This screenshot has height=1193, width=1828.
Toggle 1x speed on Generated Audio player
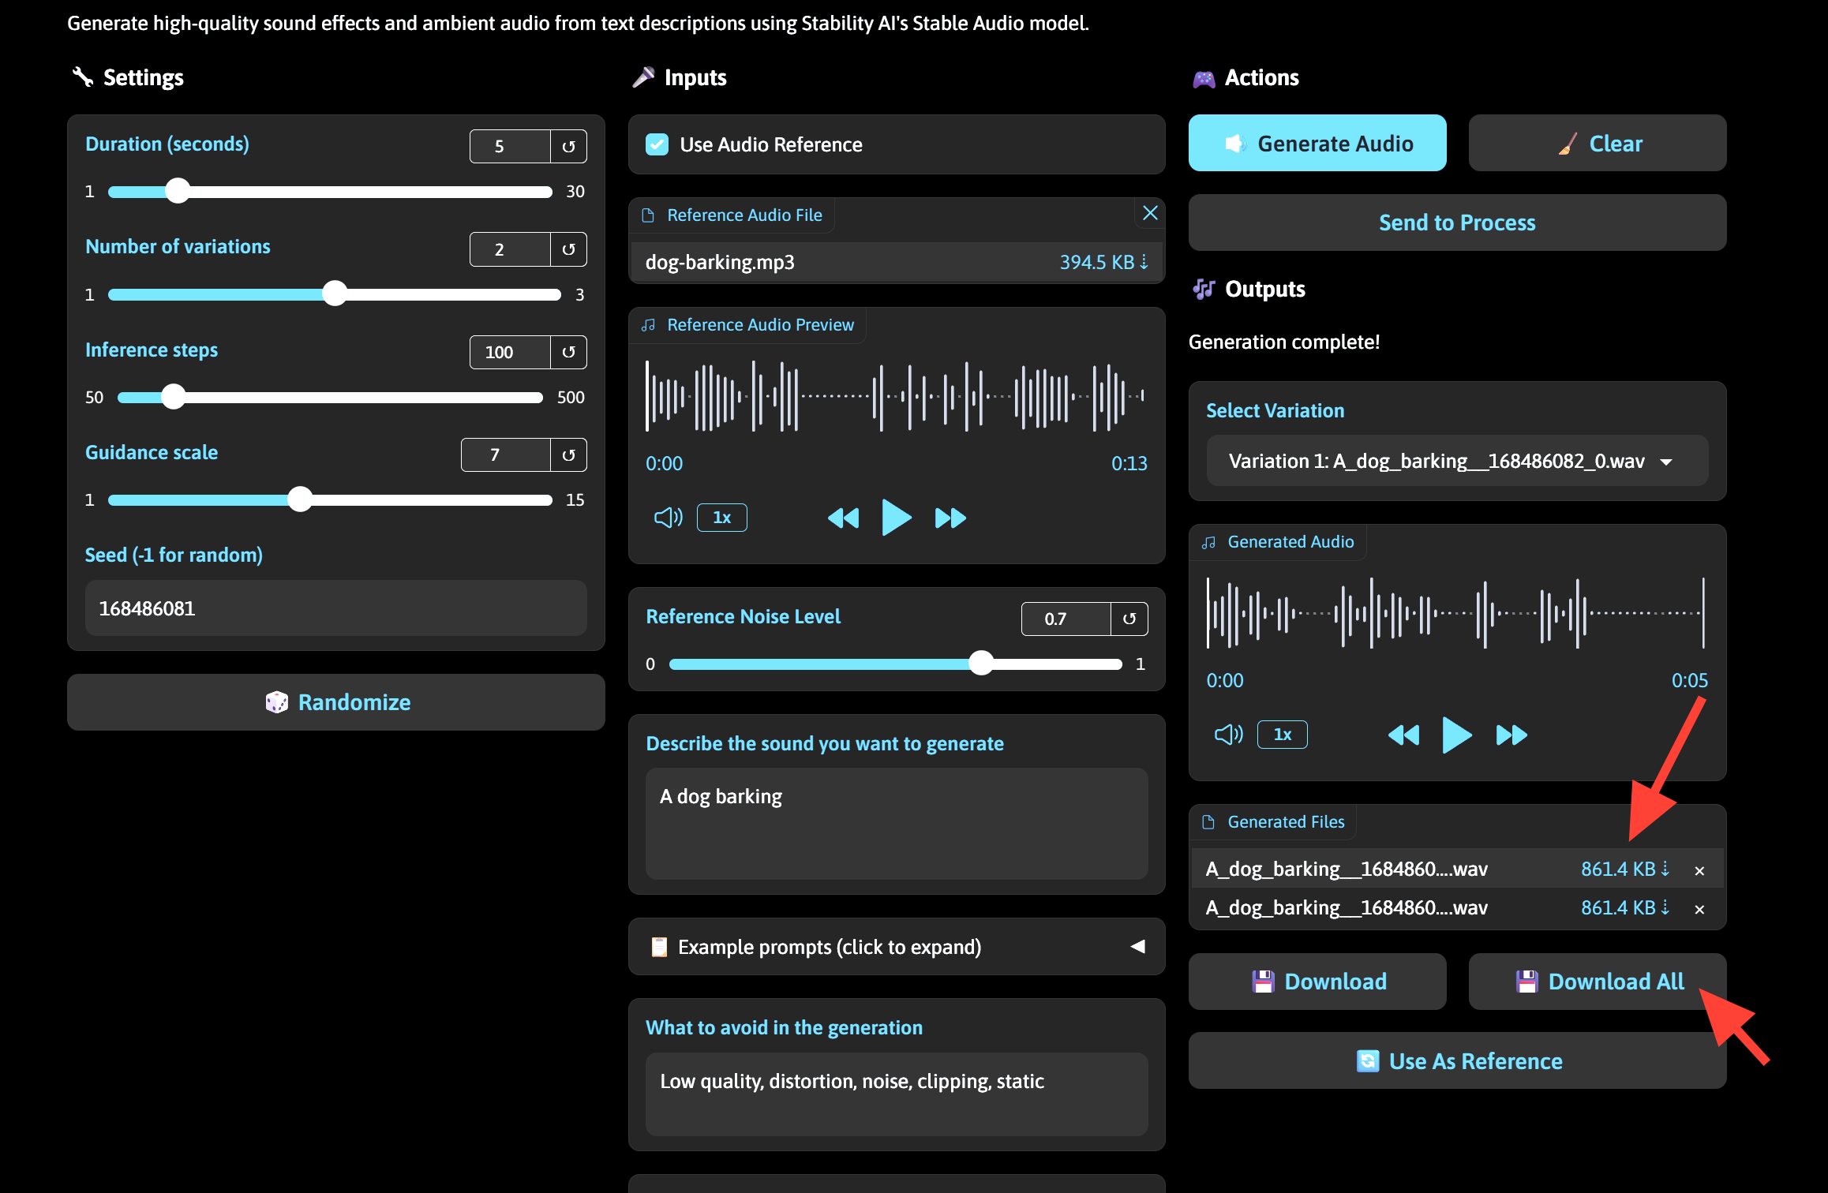pyautogui.click(x=1282, y=734)
